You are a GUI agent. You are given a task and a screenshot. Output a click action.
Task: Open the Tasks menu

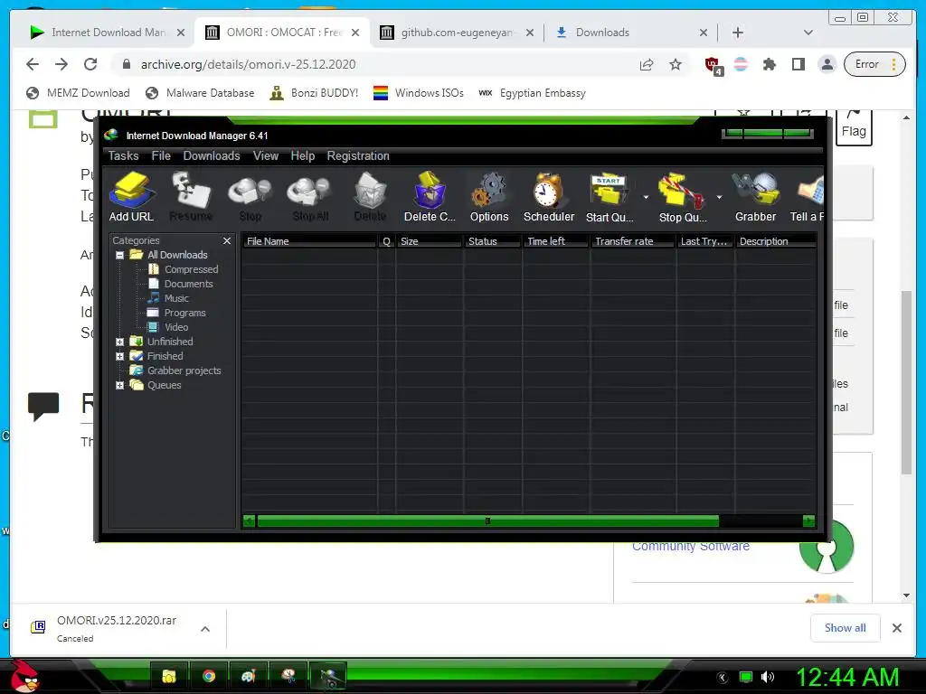(123, 155)
